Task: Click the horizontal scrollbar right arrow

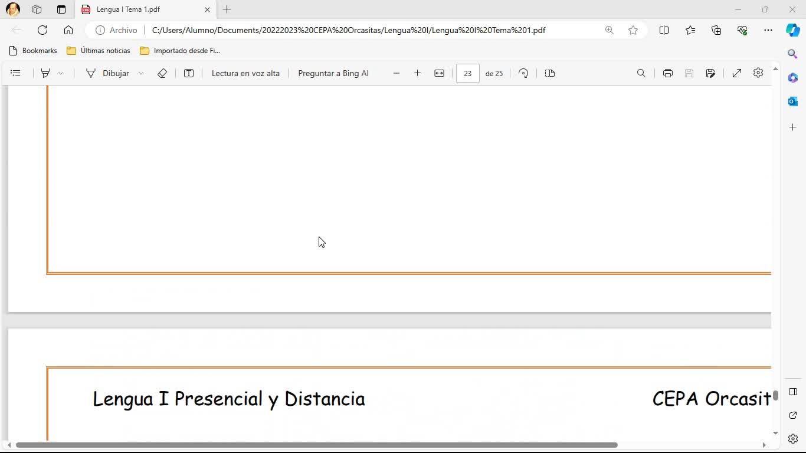Action: [x=764, y=445]
